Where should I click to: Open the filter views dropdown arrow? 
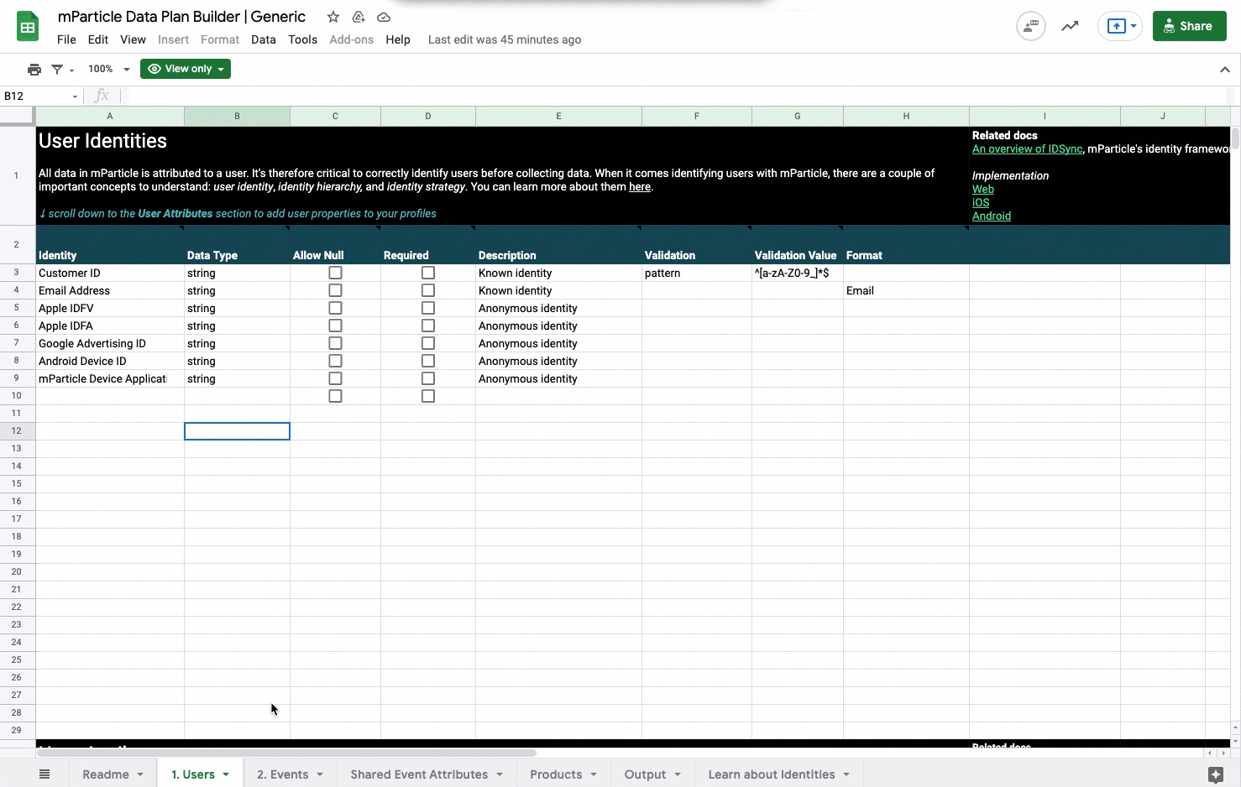click(x=72, y=70)
